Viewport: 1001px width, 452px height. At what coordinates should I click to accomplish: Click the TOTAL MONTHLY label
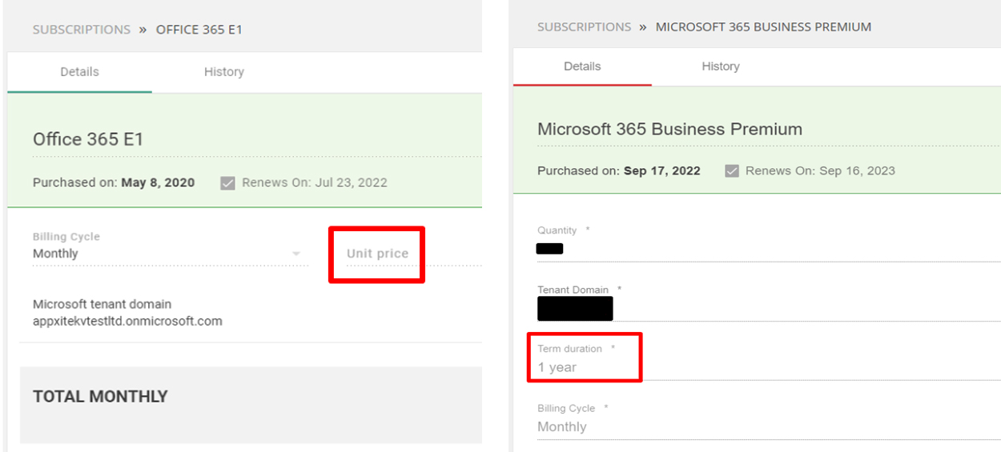(x=100, y=397)
